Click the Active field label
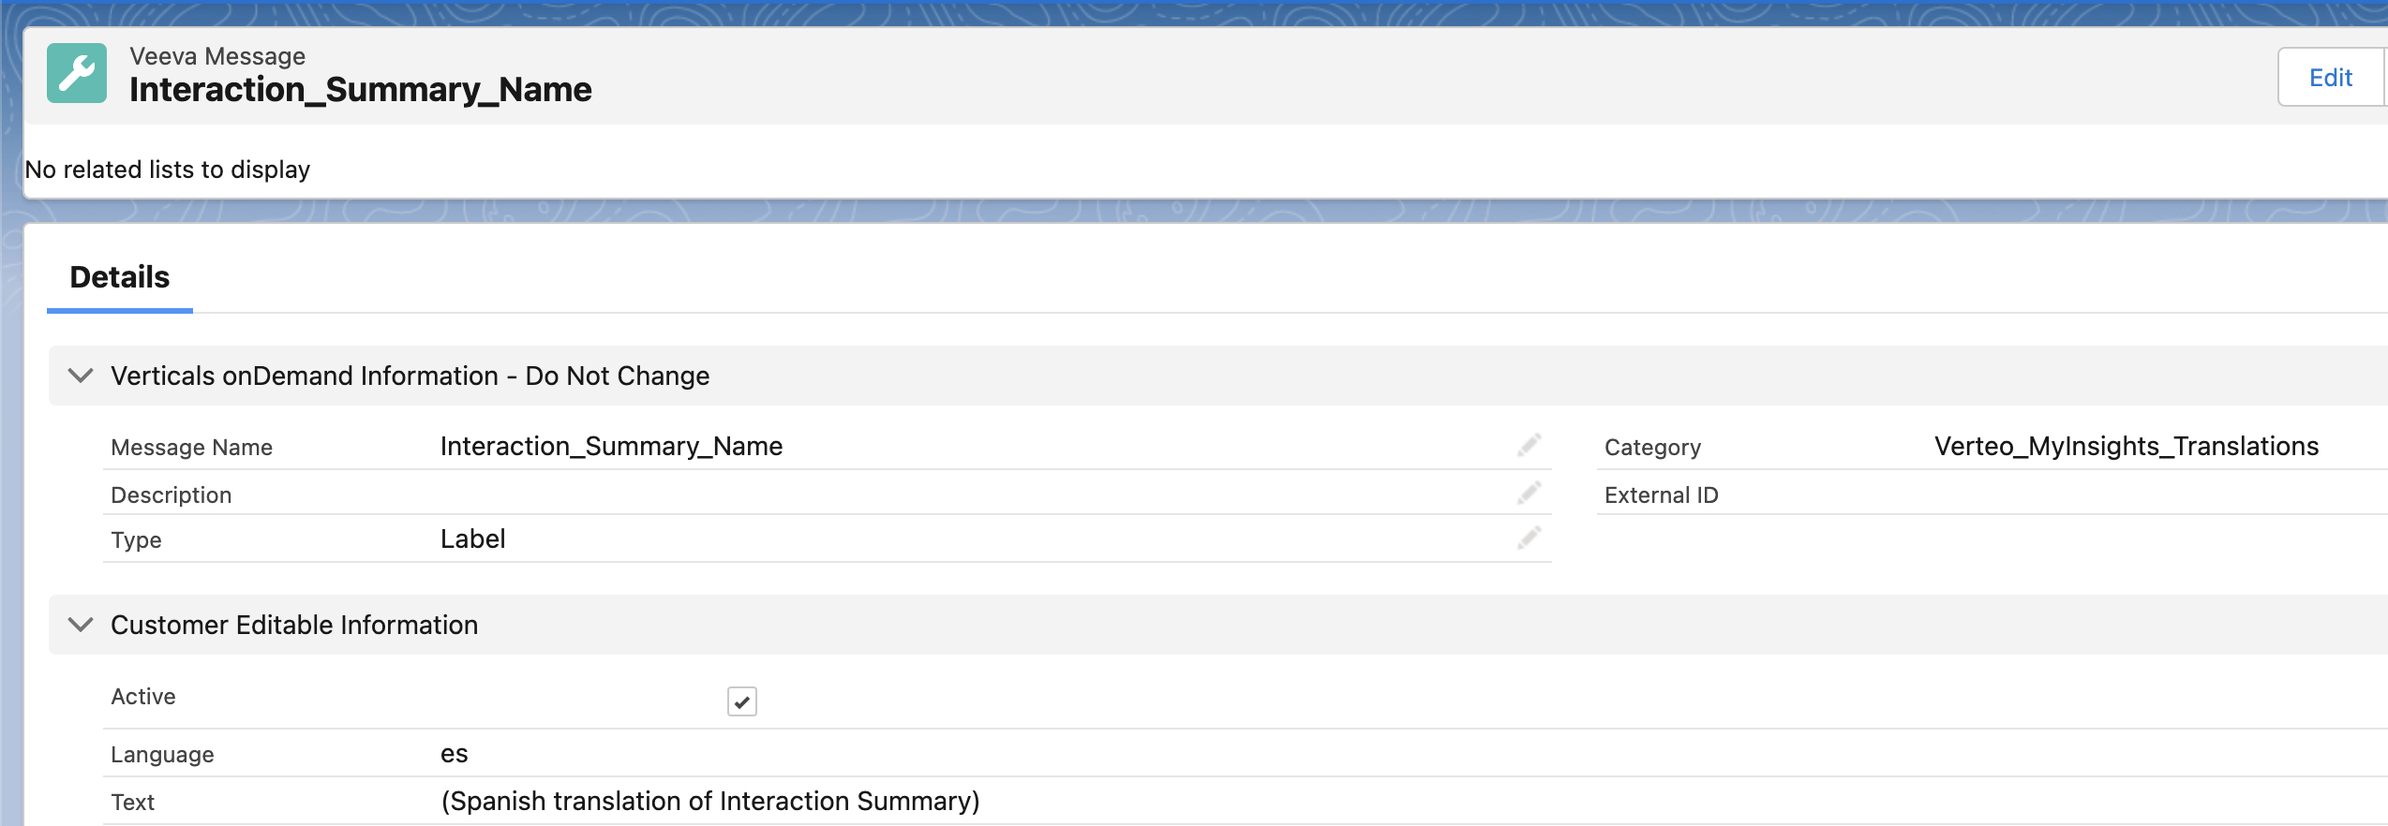2388x826 pixels. [143, 697]
